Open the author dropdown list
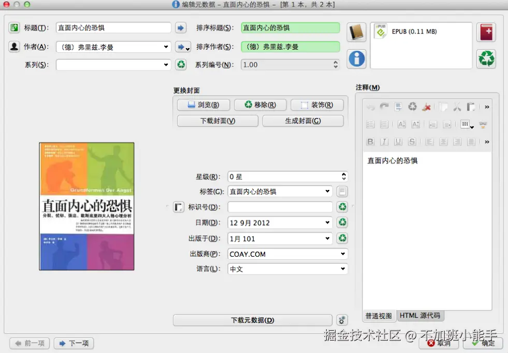Viewport: 508px width, 353px height. click(x=166, y=47)
